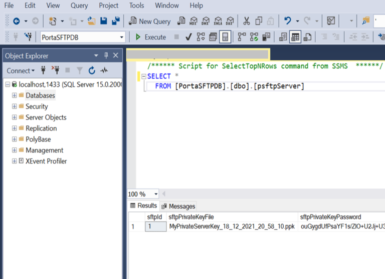Viewport: 385px width, 279px height.
Task: Click the Disconnect icon in Object Explorer
Action: coord(55,70)
